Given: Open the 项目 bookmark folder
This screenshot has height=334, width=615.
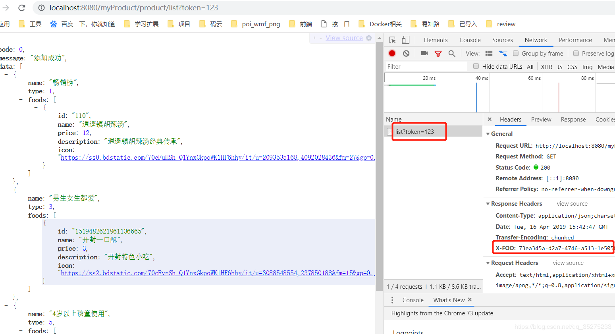Looking at the screenshot, I should [179, 24].
